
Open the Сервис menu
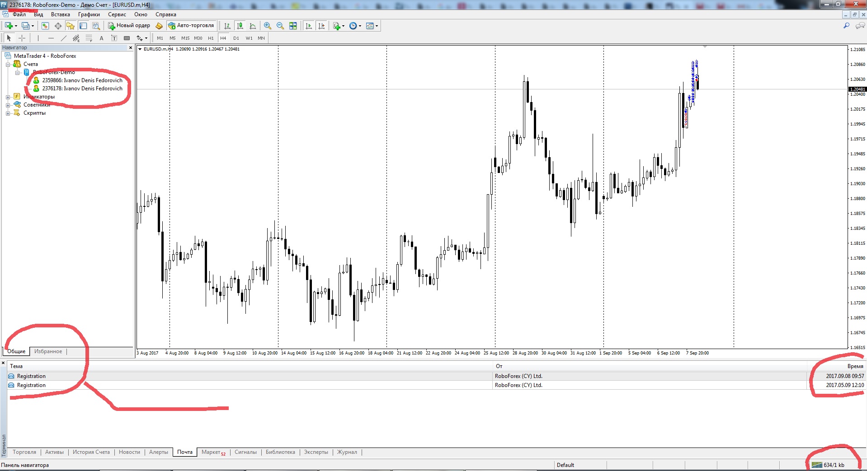point(117,14)
